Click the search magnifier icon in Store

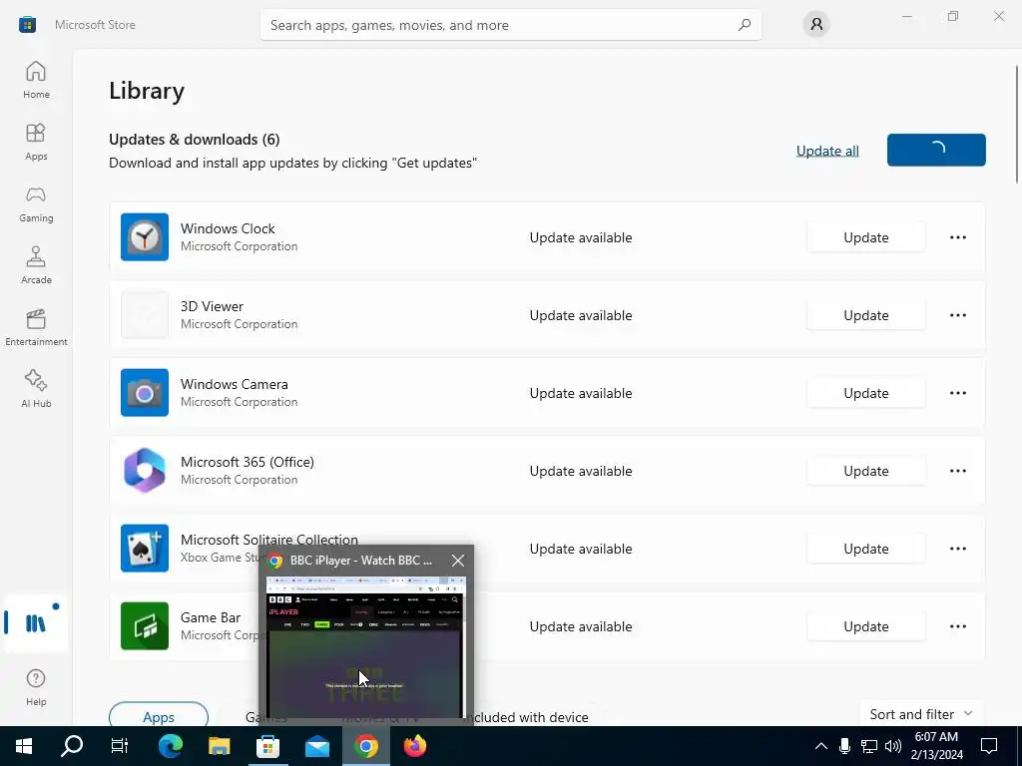click(x=745, y=25)
